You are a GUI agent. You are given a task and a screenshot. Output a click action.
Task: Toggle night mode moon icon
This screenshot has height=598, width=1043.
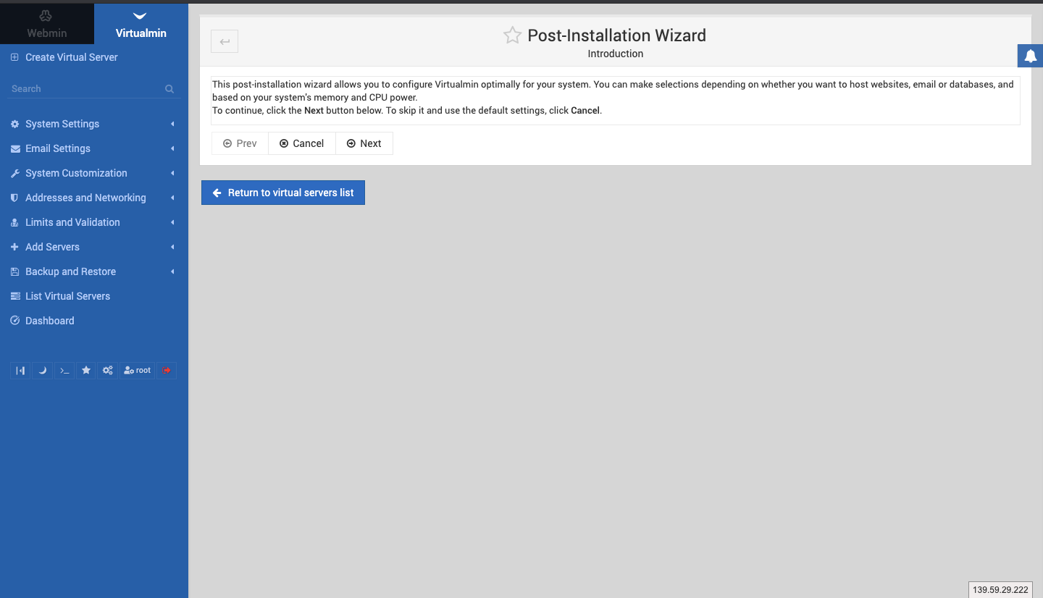(42, 371)
